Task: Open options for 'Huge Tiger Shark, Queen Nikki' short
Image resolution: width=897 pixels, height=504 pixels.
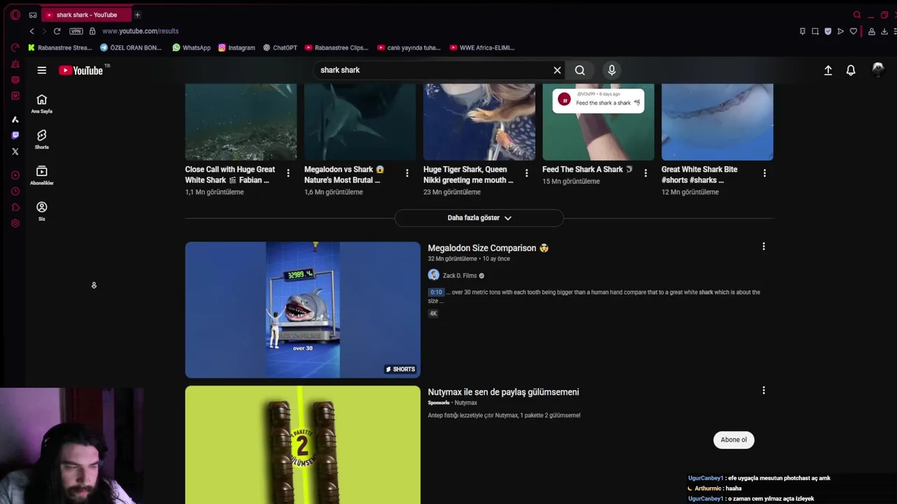Action: click(526, 173)
